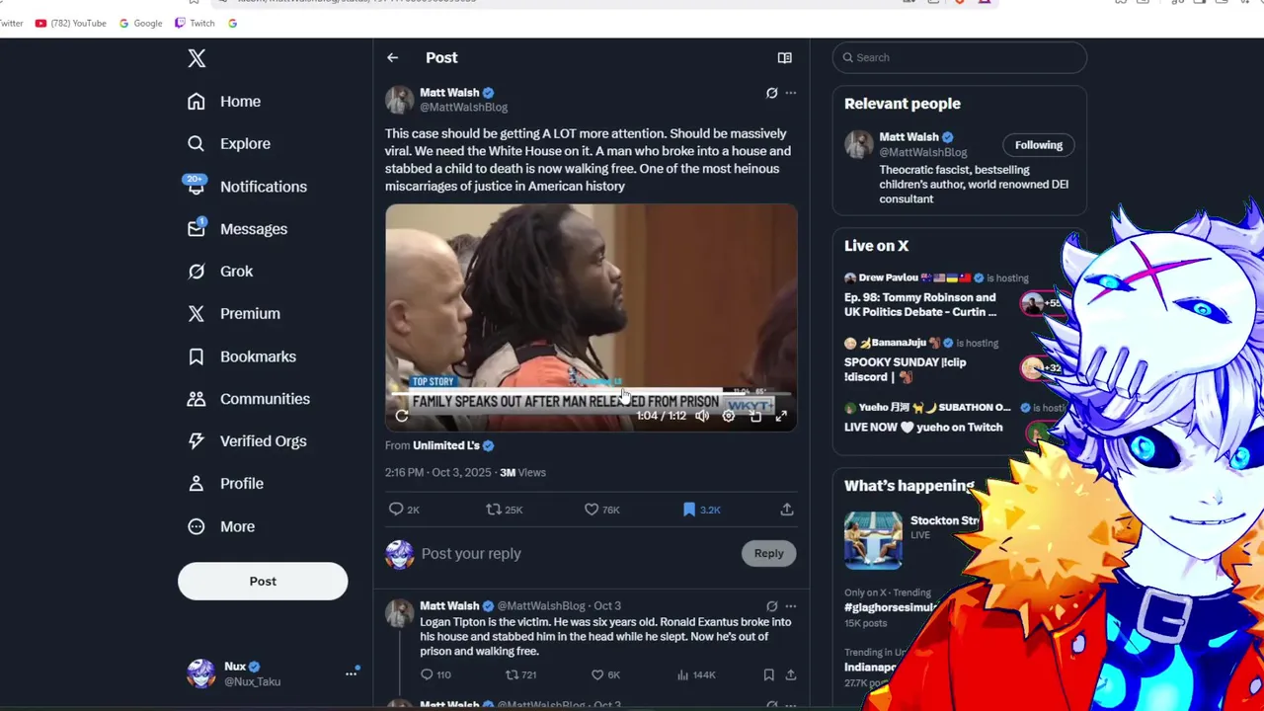This screenshot has height=711, width=1264.
Task: Open Premium from sidebar
Action: (234, 314)
